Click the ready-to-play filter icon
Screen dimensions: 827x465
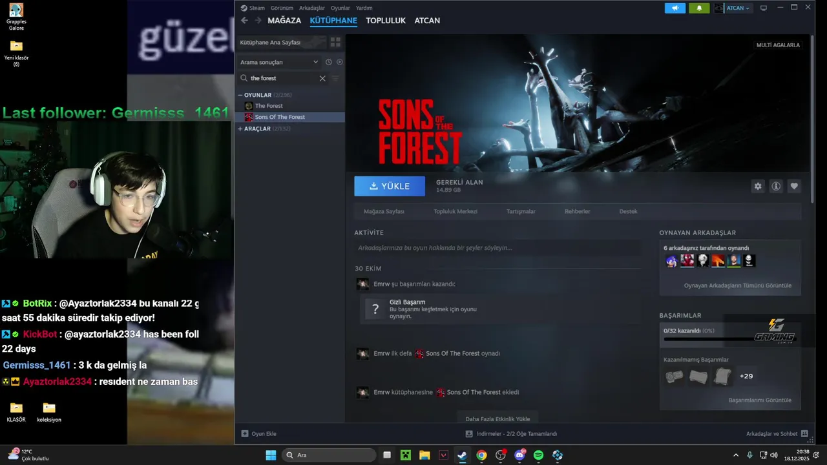pos(339,62)
